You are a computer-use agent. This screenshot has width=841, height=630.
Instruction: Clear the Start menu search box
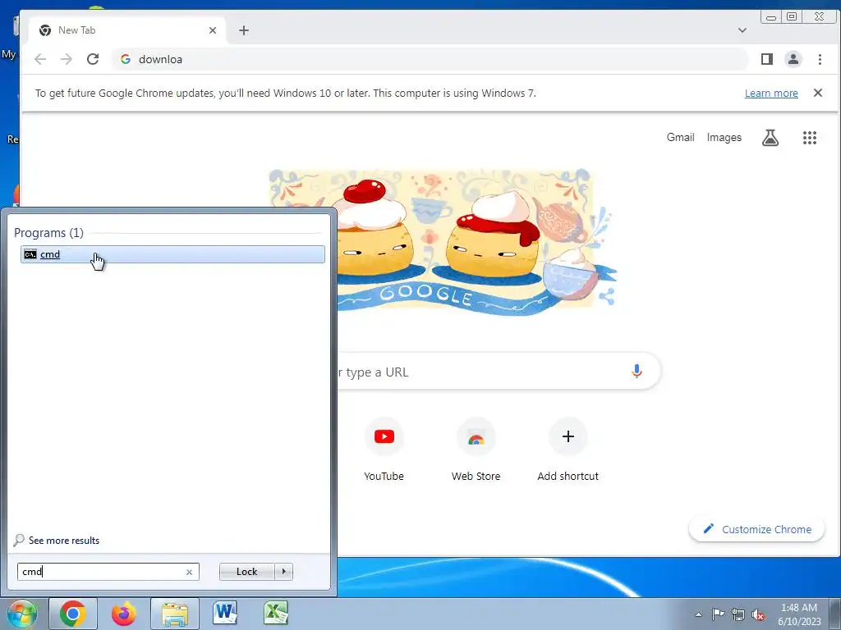pos(189,572)
